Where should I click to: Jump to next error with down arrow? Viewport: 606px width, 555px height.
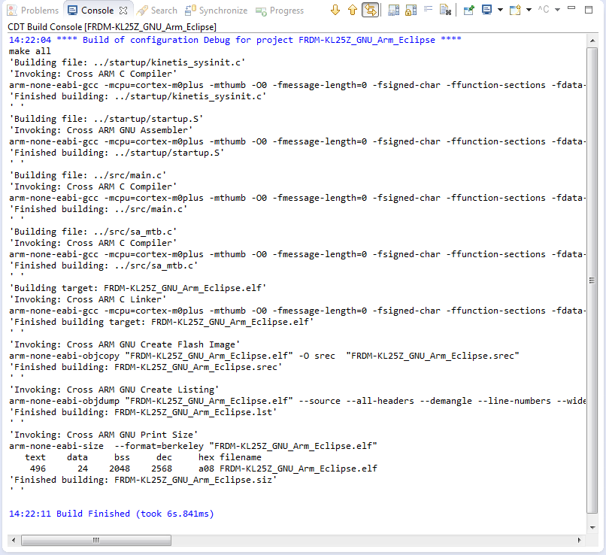(x=335, y=10)
